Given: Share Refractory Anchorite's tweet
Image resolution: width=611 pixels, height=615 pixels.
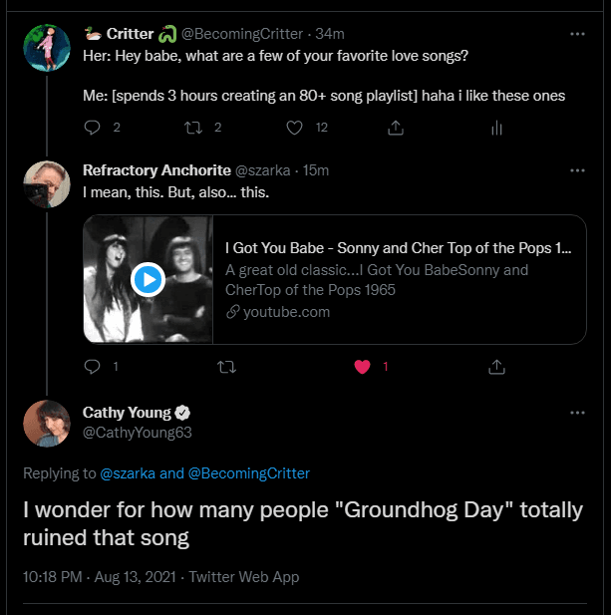Looking at the screenshot, I should click(496, 367).
